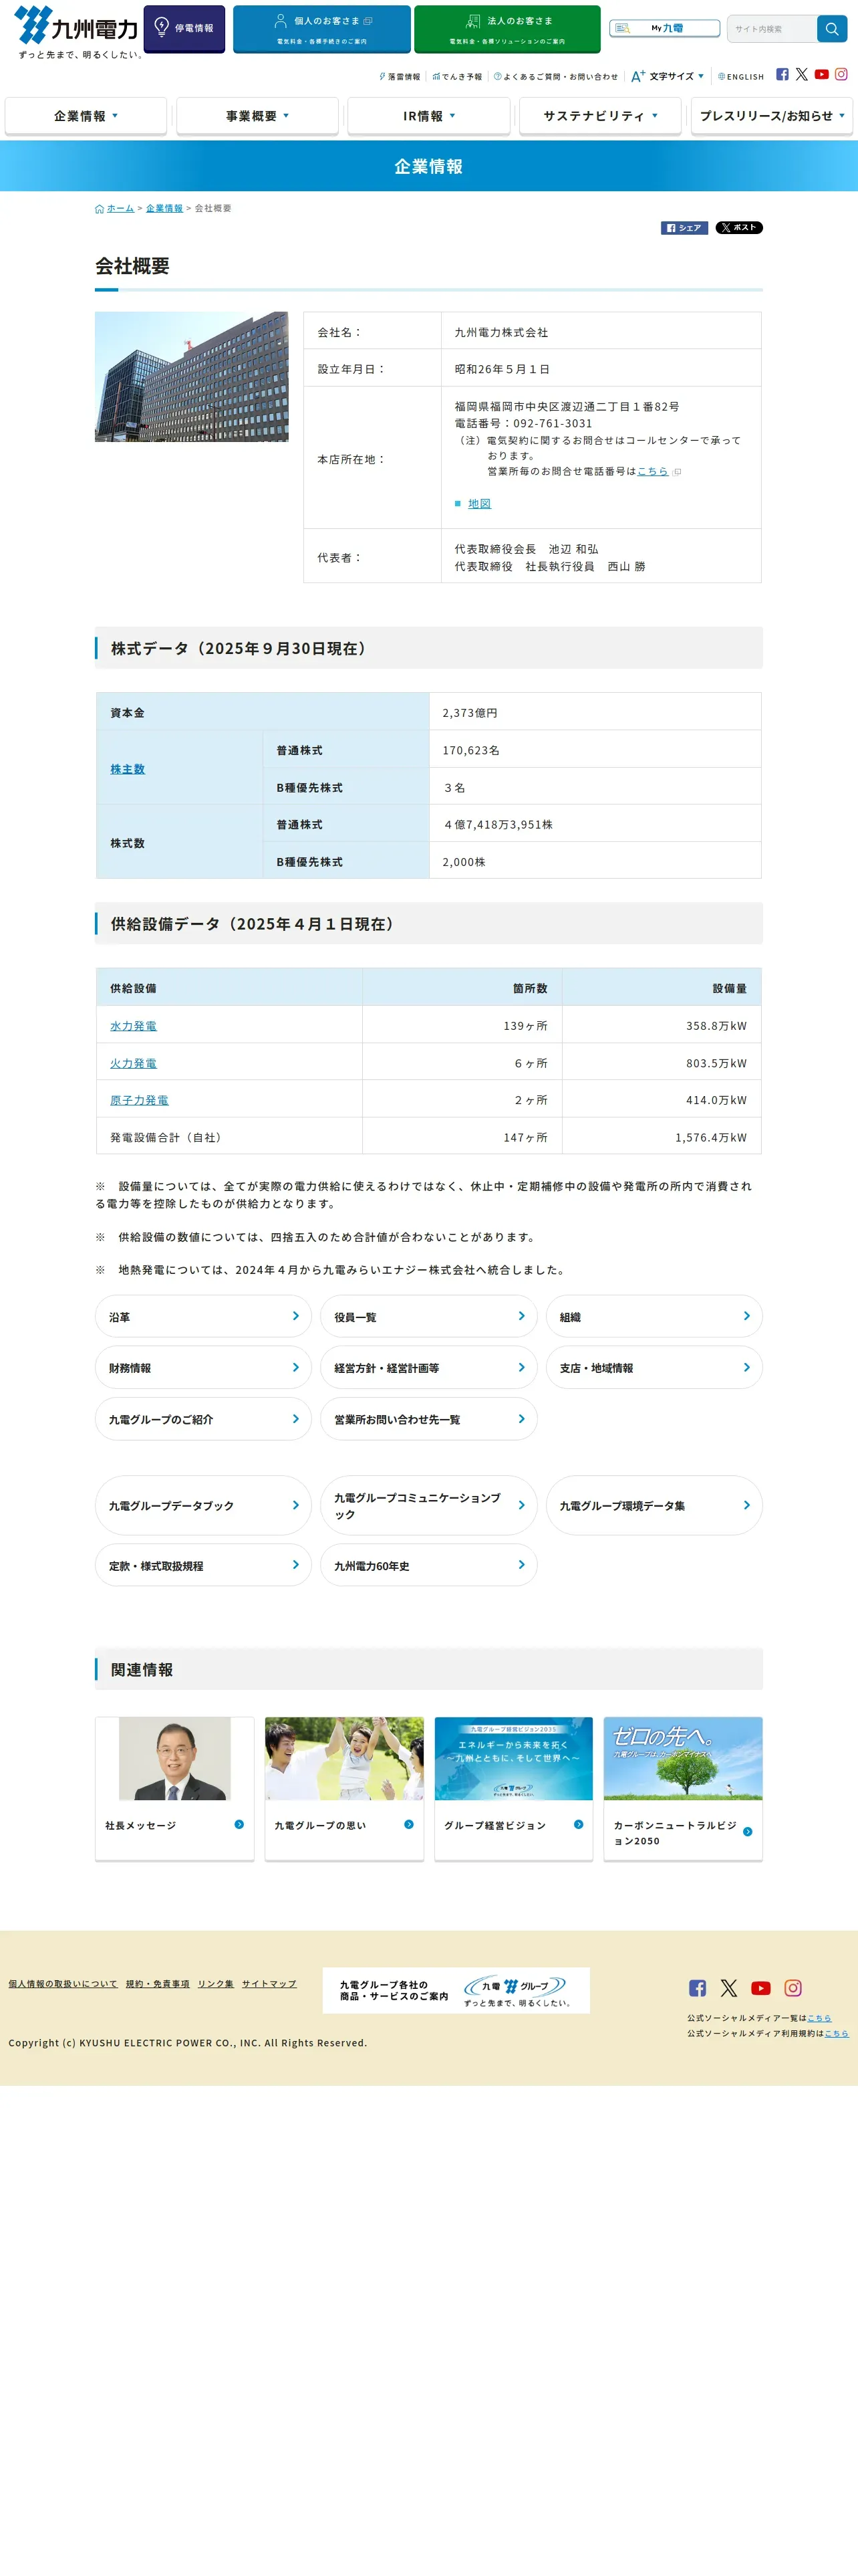858x2576 pixels.
Task: Expand the プレスリリース/お知らせ navigation menu
Action: 772,116
